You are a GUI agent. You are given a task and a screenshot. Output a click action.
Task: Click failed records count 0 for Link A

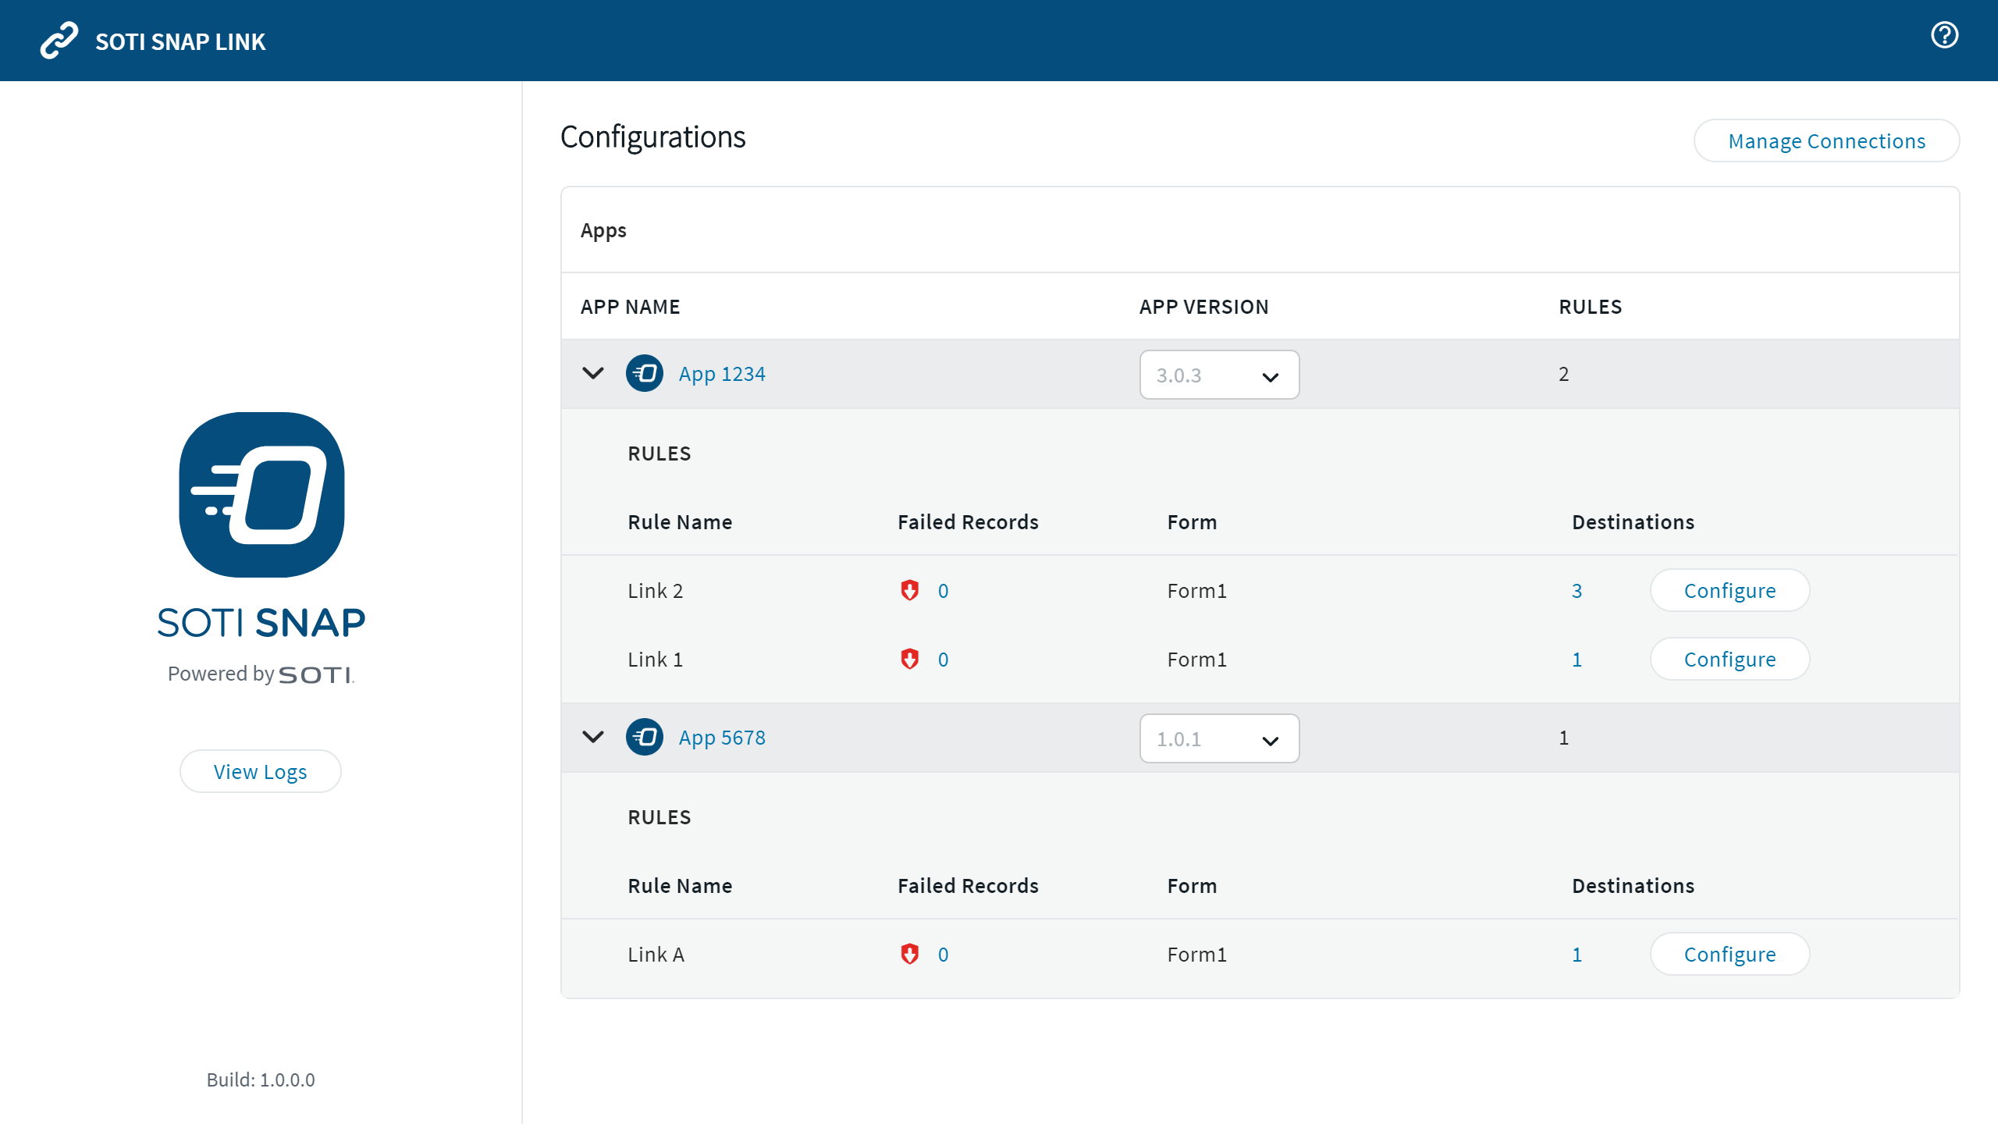(x=943, y=955)
